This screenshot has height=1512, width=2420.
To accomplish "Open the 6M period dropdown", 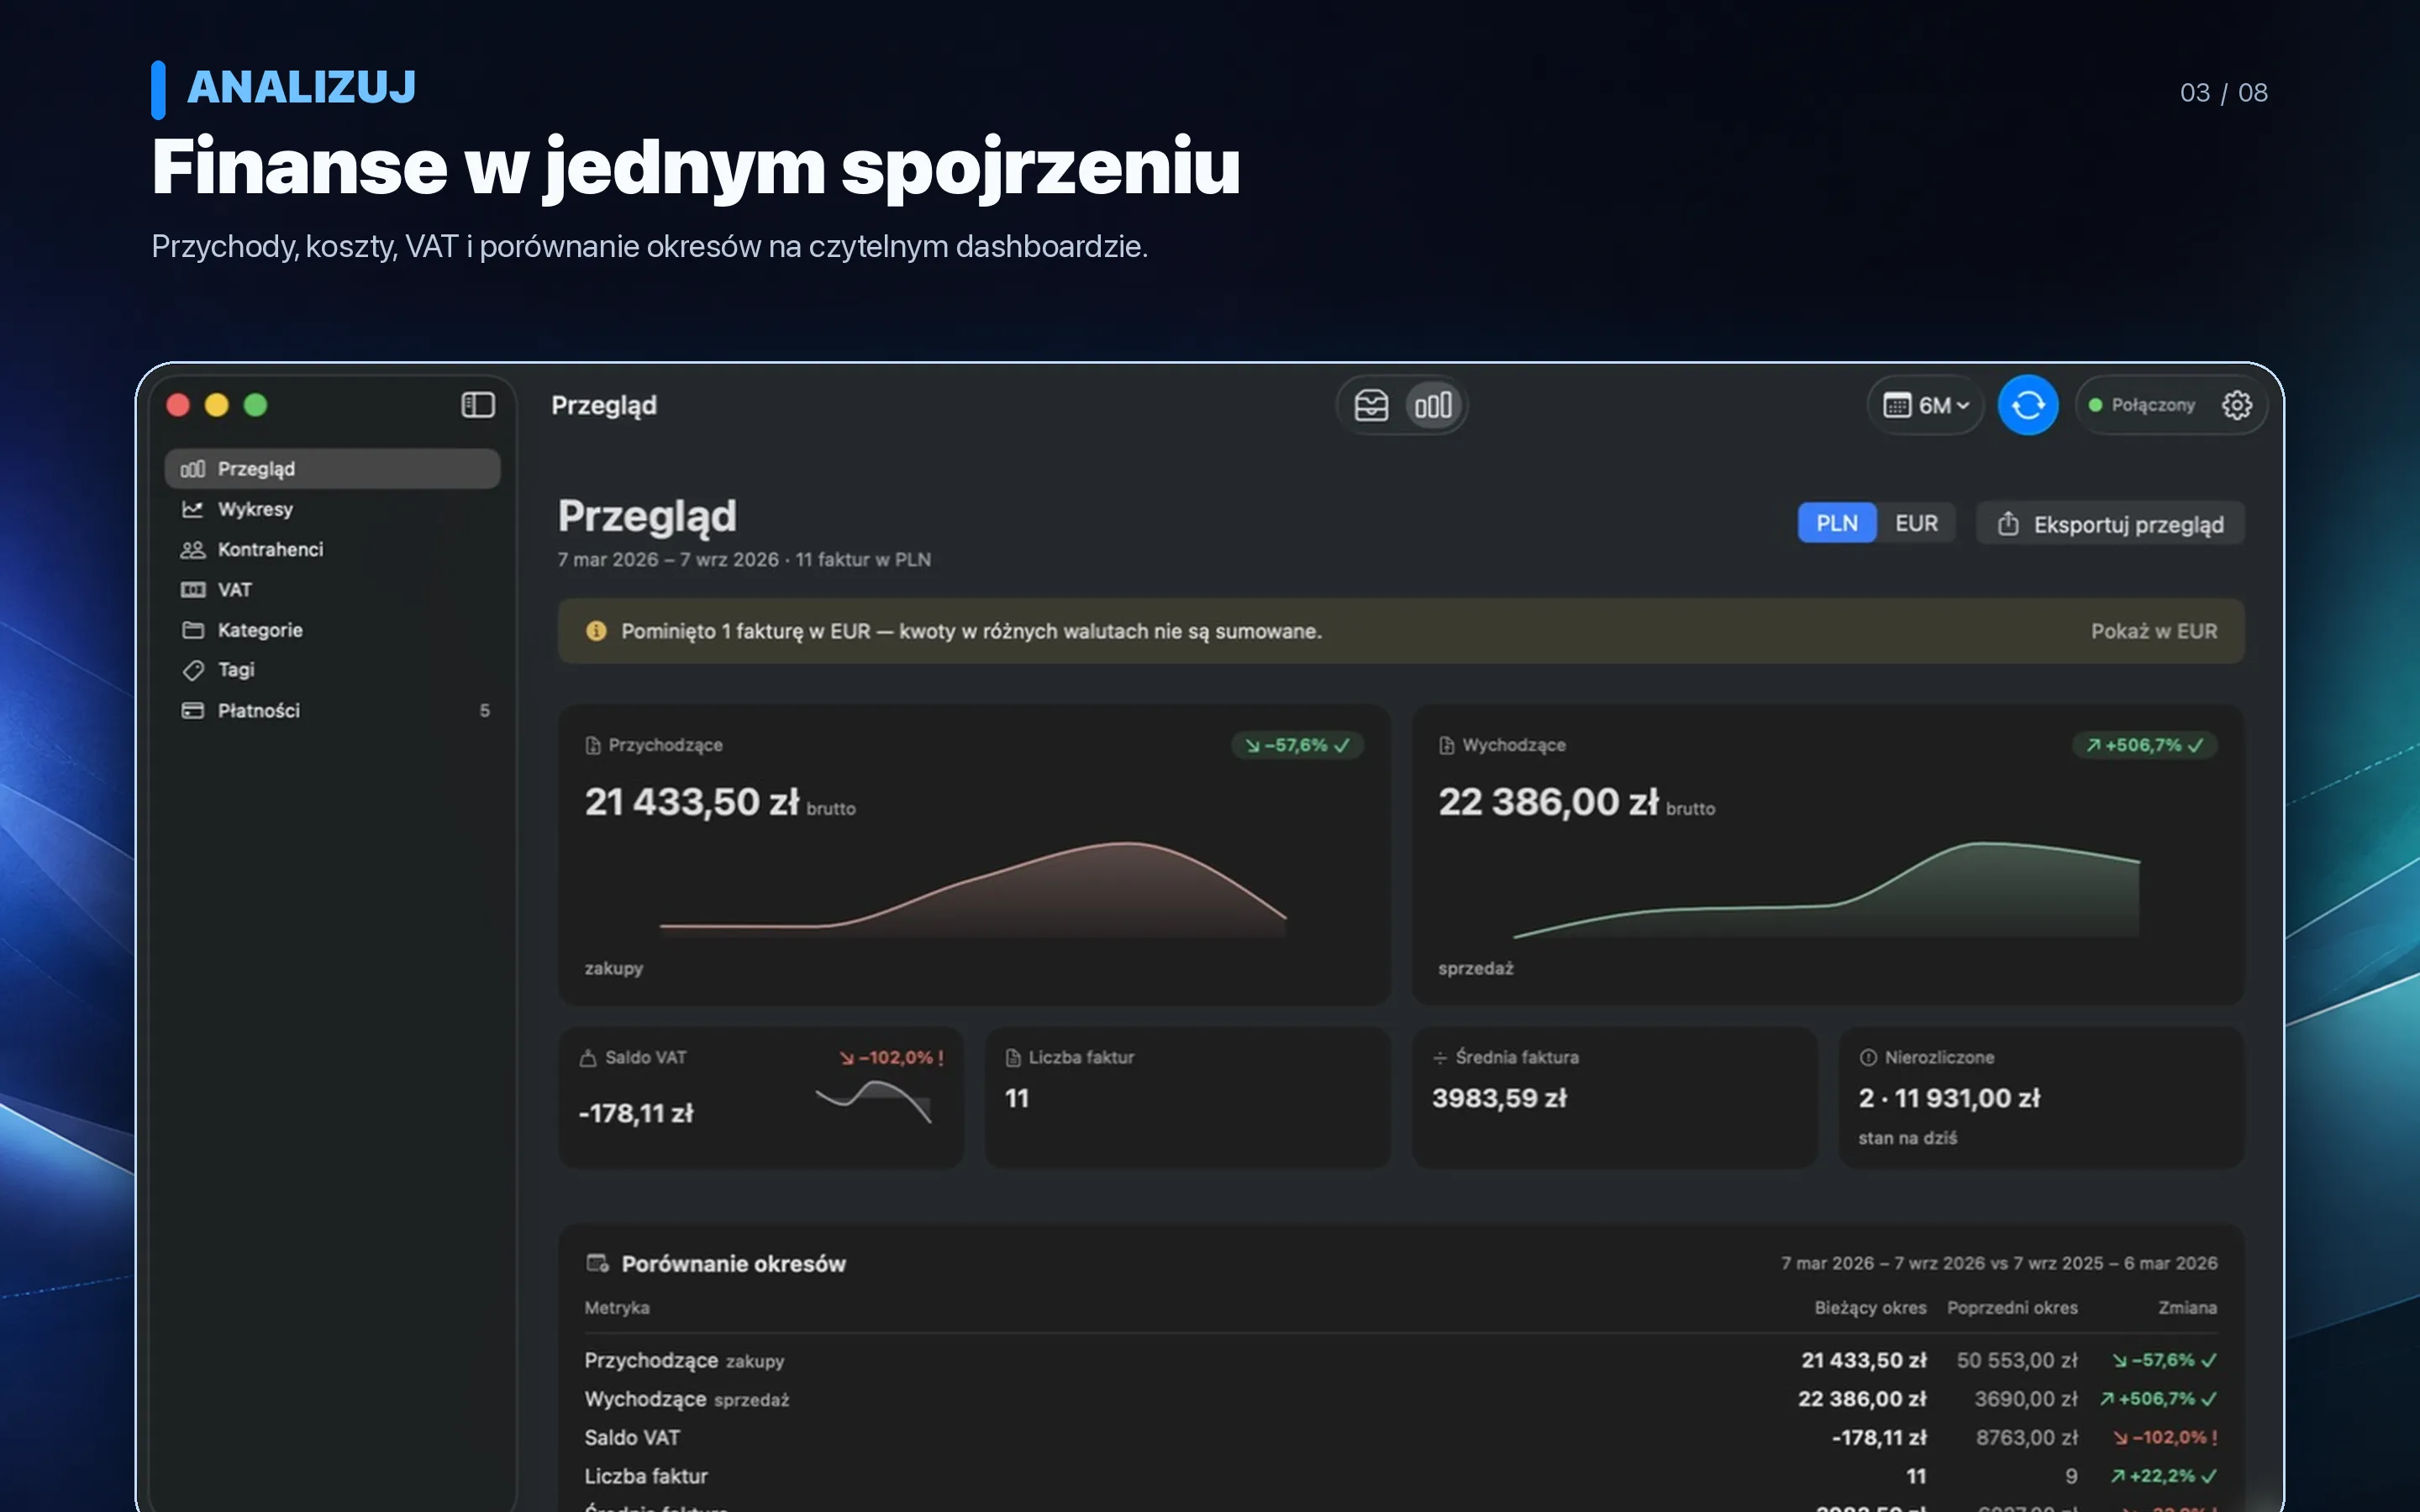I will click(x=1926, y=405).
